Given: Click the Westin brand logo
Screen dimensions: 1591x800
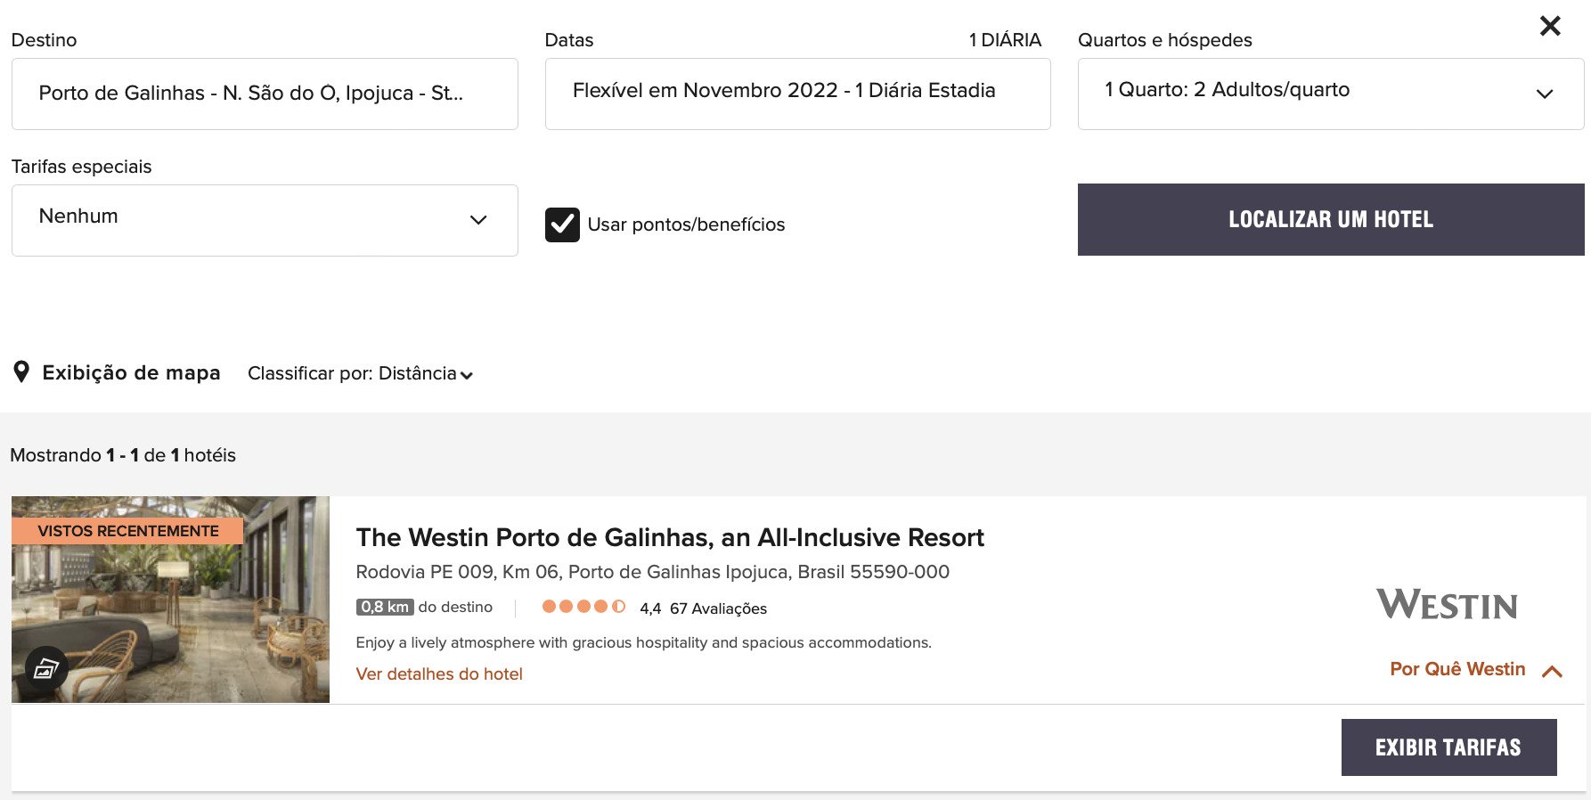Looking at the screenshot, I should coord(1447,605).
